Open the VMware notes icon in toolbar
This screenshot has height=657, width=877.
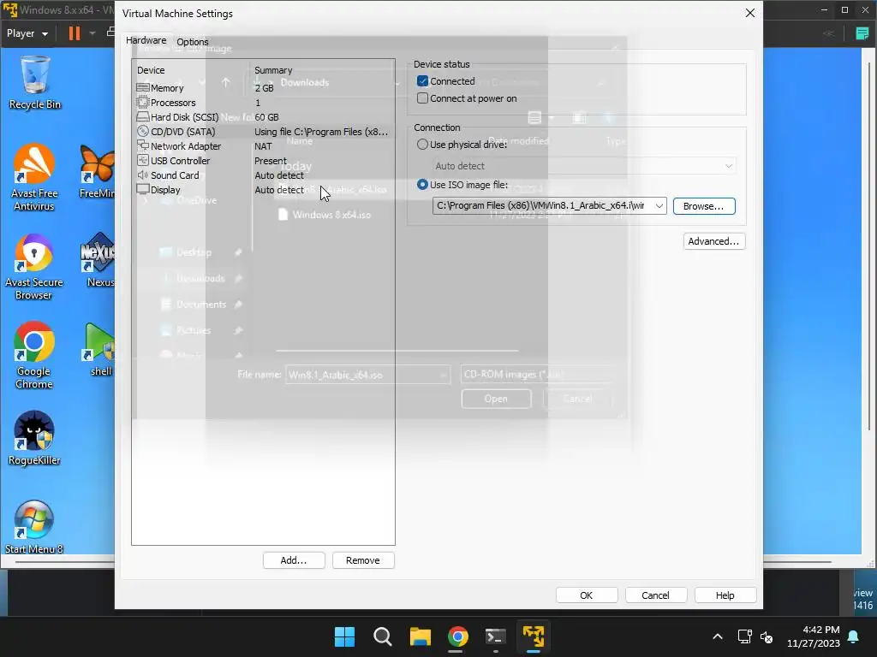coord(862,33)
